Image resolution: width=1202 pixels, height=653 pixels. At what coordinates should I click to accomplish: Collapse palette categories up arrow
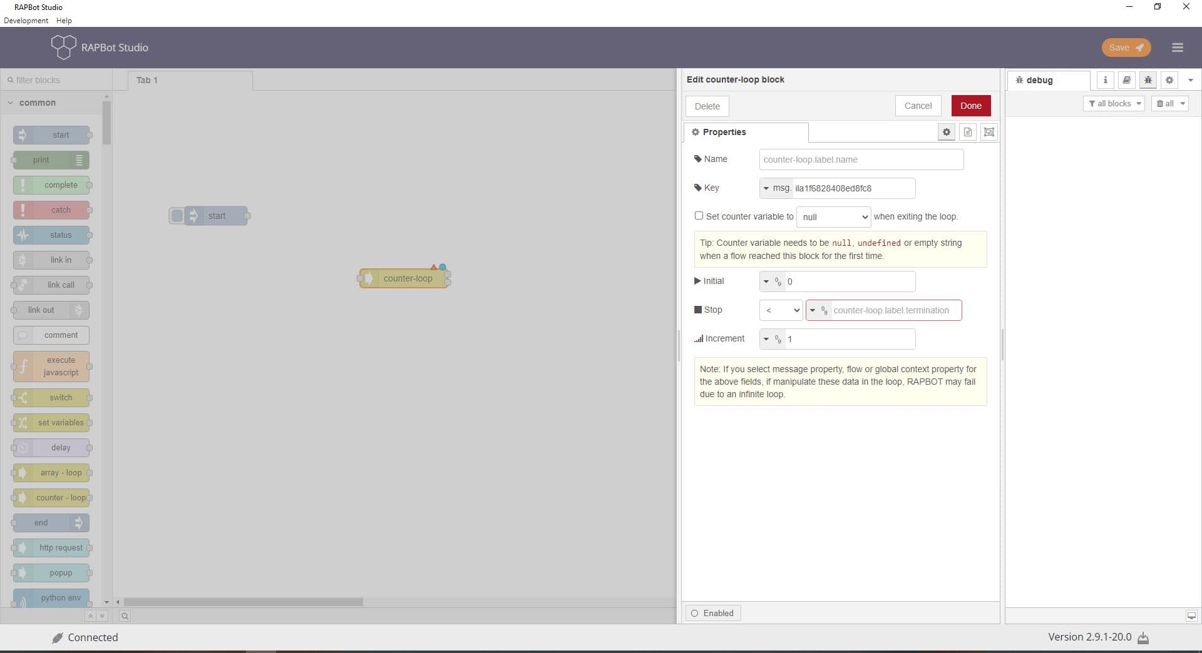[90, 616]
